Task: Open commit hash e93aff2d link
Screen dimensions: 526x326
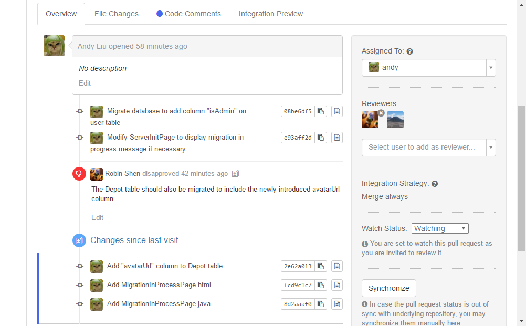Action: coord(298,138)
